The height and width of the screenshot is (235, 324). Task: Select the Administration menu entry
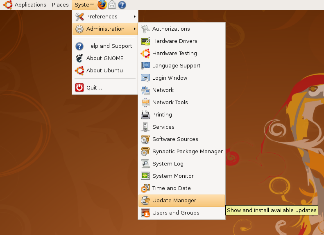pyautogui.click(x=105, y=29)
